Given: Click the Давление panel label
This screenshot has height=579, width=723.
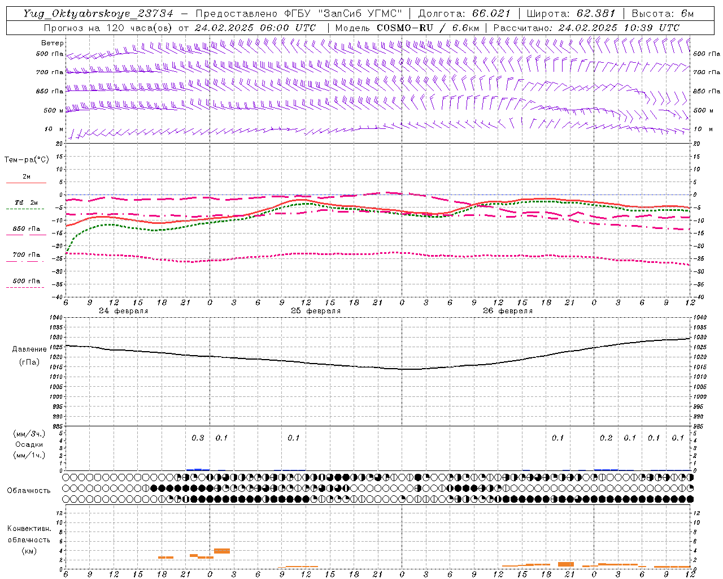Looking at the screenshot, I should [29, 349].
